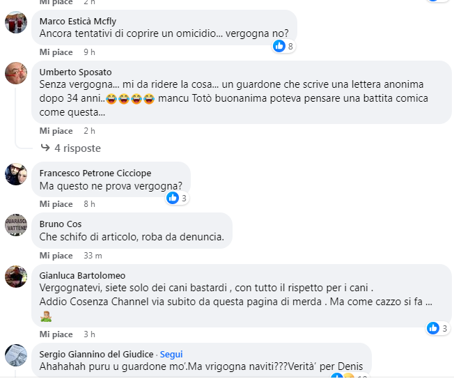Screen dimensions: 454x379
Task: Open Marco Esticà Mcfly's profile picture
Action: [16, 22]
